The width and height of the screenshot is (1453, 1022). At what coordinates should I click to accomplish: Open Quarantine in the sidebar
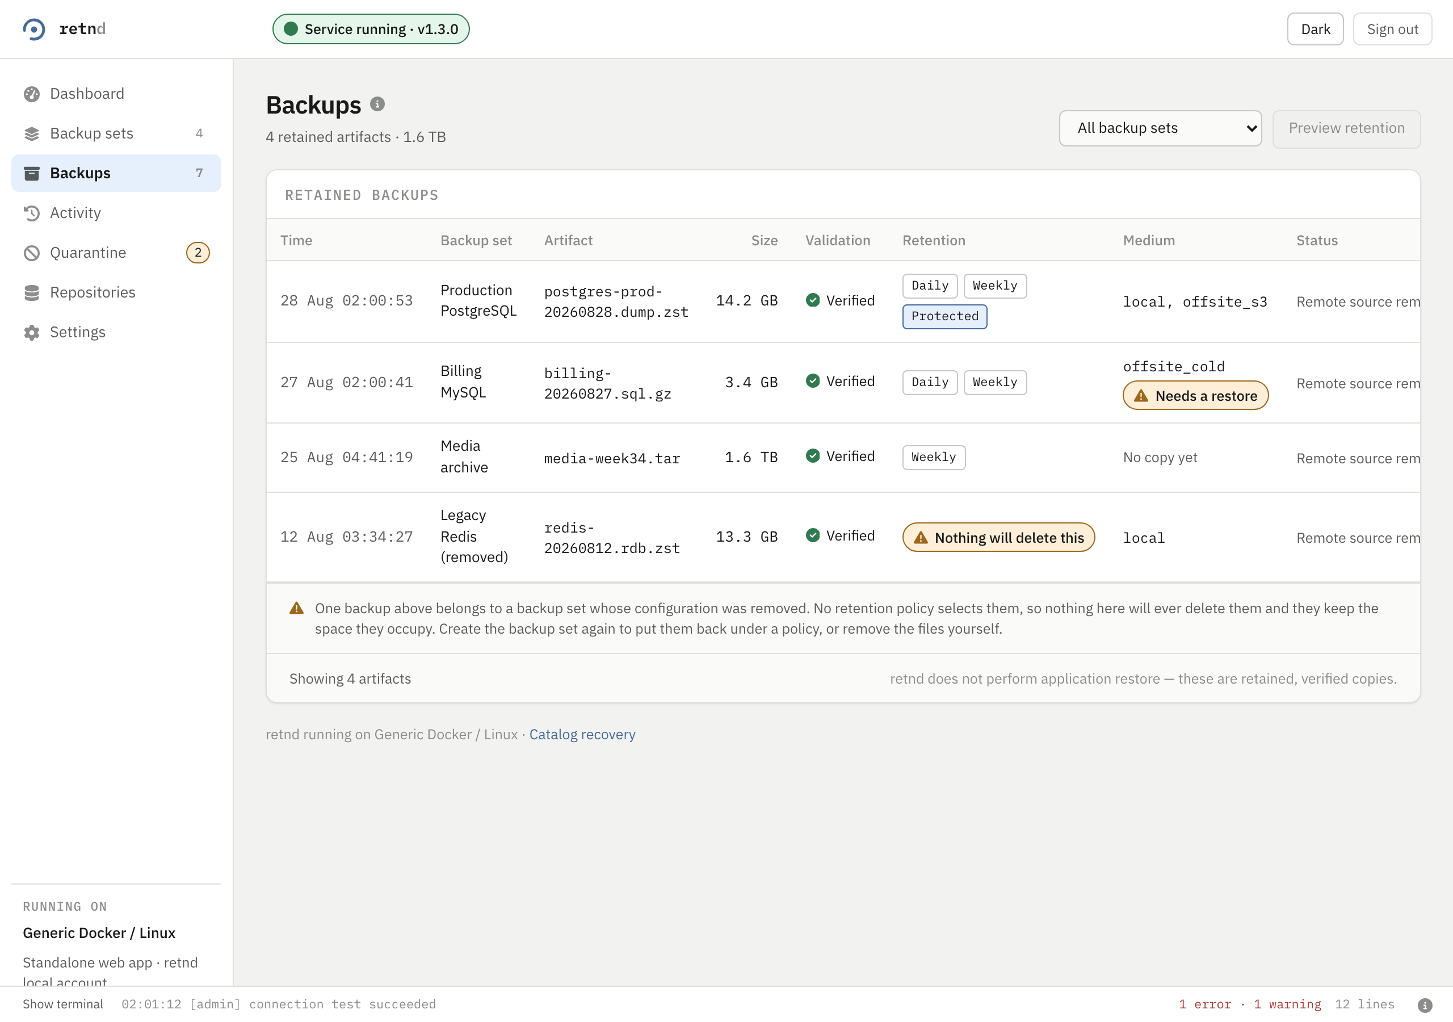coord(116,253)
